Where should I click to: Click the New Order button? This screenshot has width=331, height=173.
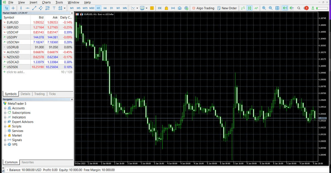pyautogui.click(x=227, y=8)
